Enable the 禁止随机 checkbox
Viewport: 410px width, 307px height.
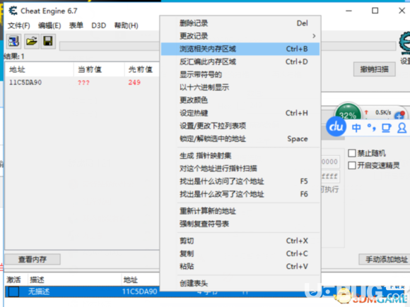tap(352, 153)
